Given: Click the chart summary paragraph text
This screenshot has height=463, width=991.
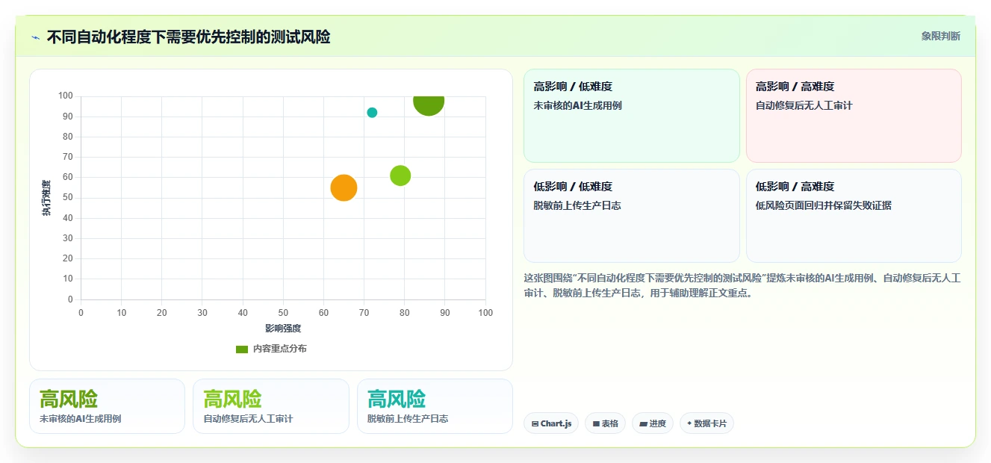Looking at the screenshot, I should point(742,285).
